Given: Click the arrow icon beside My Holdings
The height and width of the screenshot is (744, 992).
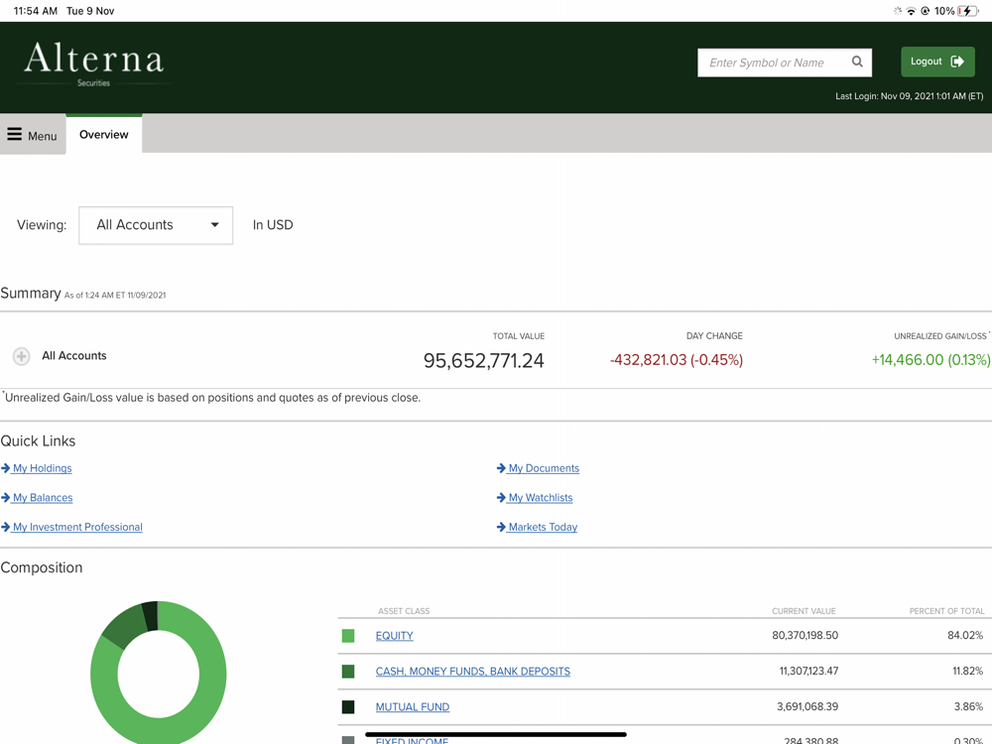Looking at the screenshot, I should pyautogui.click(x=6, y=468).
